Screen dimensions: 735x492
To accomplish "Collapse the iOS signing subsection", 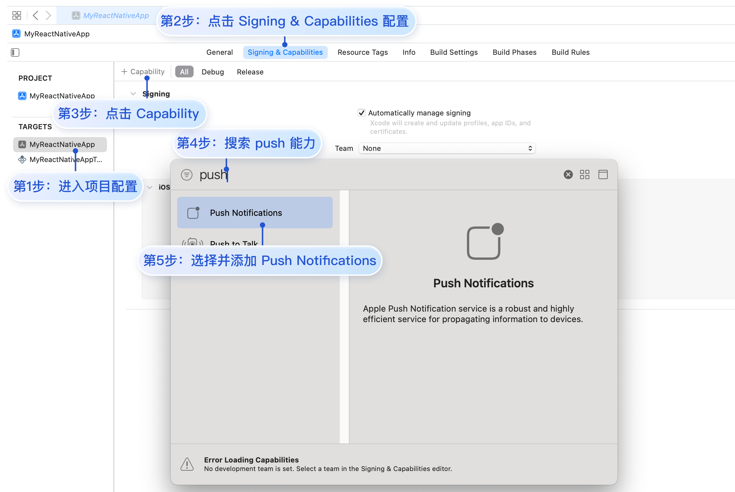I will tap(150, 187).
